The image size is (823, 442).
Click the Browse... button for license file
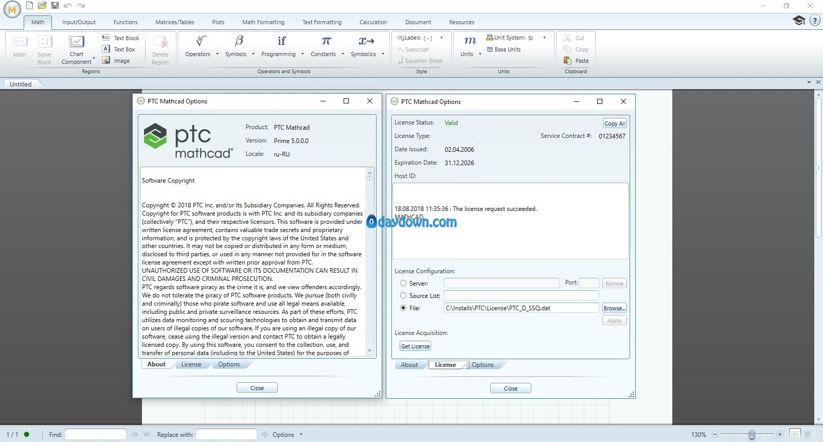point(615,308)
